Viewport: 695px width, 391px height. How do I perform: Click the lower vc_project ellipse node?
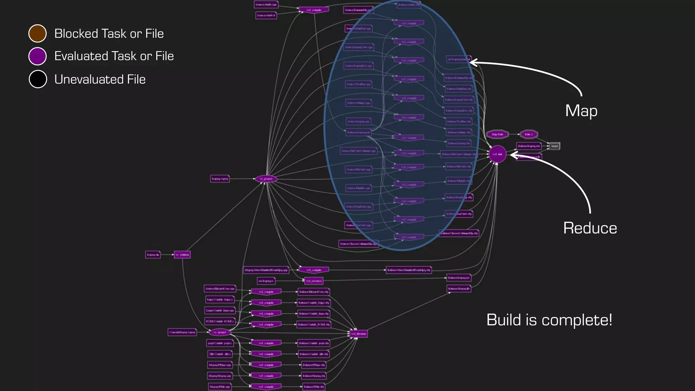click(220, 332)
